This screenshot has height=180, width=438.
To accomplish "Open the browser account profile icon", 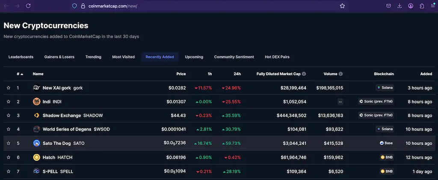I will coord(411,6).
